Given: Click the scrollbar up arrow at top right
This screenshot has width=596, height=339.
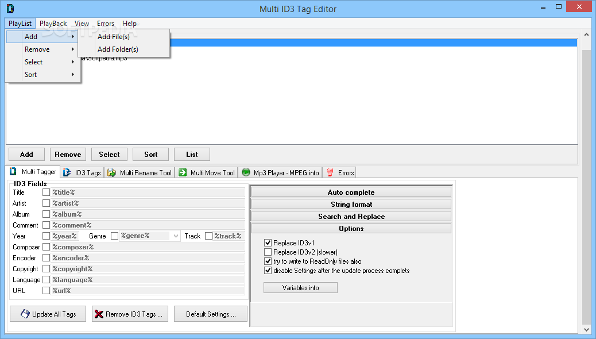Looking at the screenshot, I should tap(586, 34).
